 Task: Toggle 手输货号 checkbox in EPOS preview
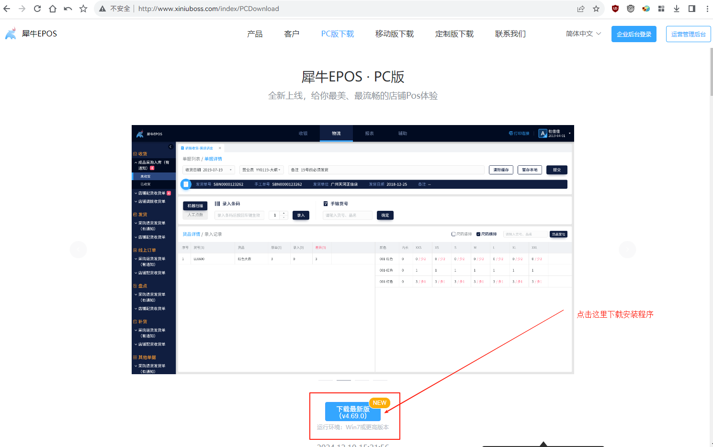(326, 204)
